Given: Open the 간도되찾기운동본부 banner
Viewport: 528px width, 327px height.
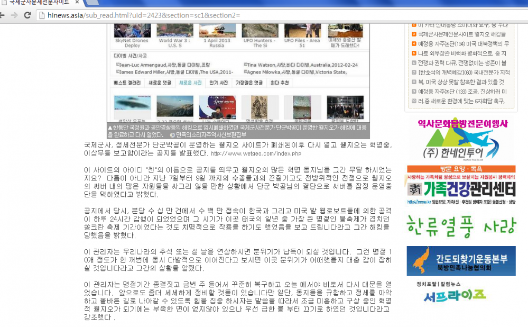Looking at the screenshot, I should tap(461, 261).
